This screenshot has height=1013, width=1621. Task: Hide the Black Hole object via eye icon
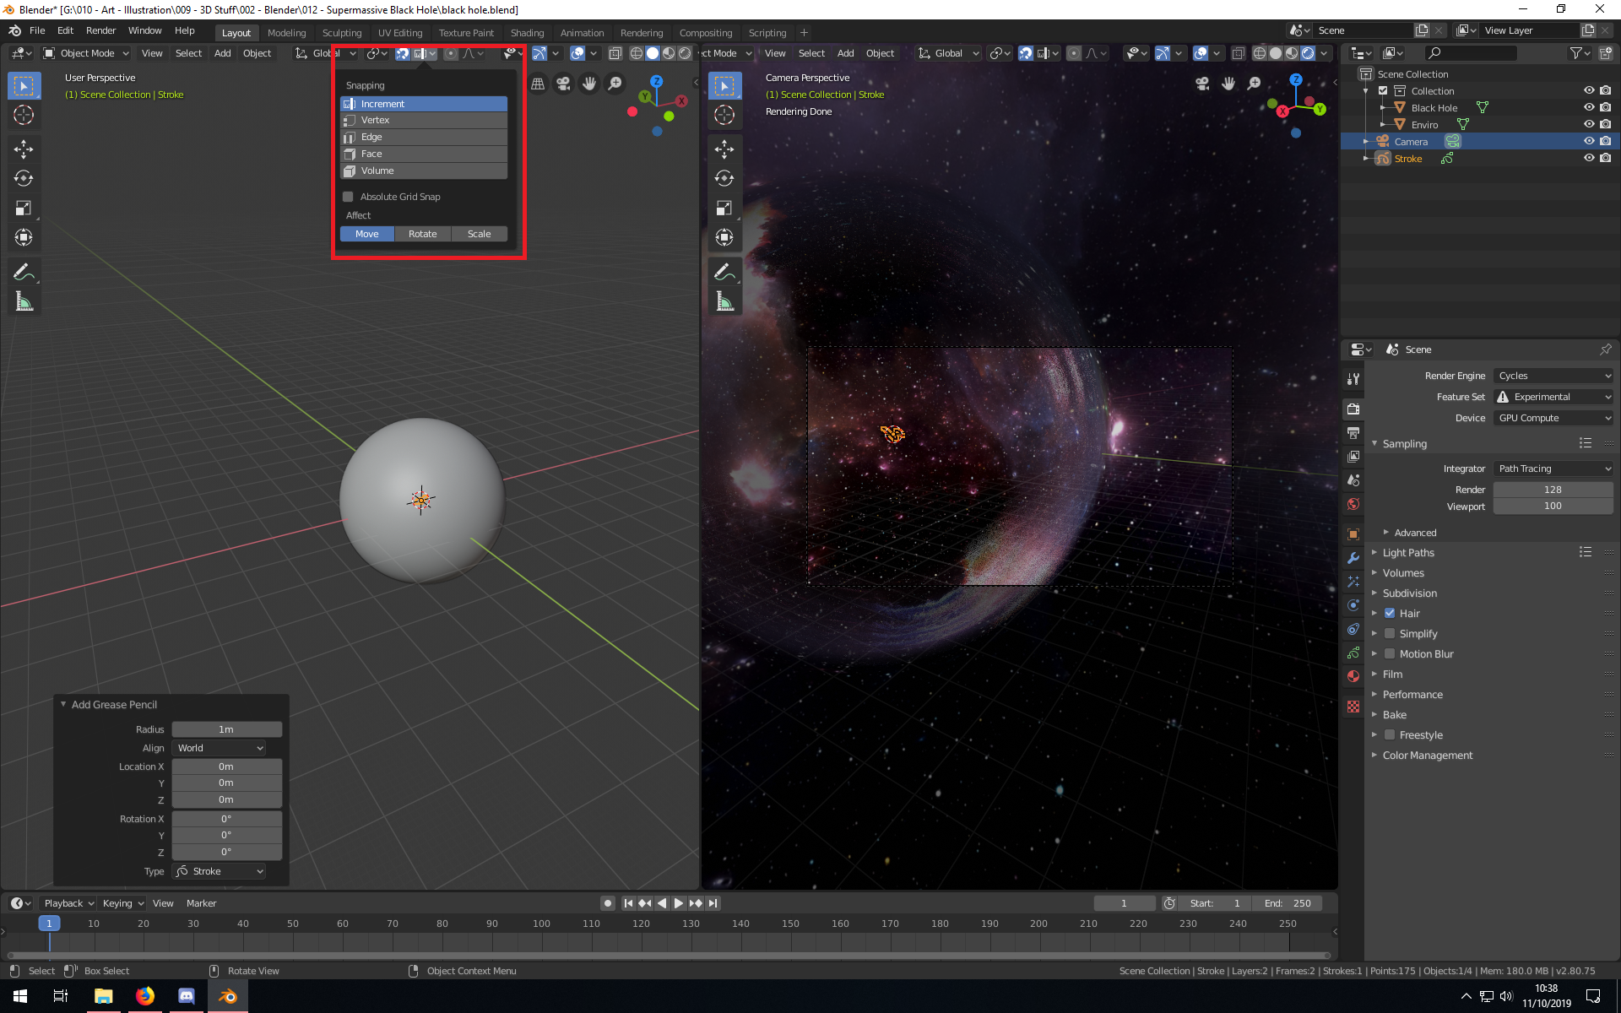[1588, 107]
